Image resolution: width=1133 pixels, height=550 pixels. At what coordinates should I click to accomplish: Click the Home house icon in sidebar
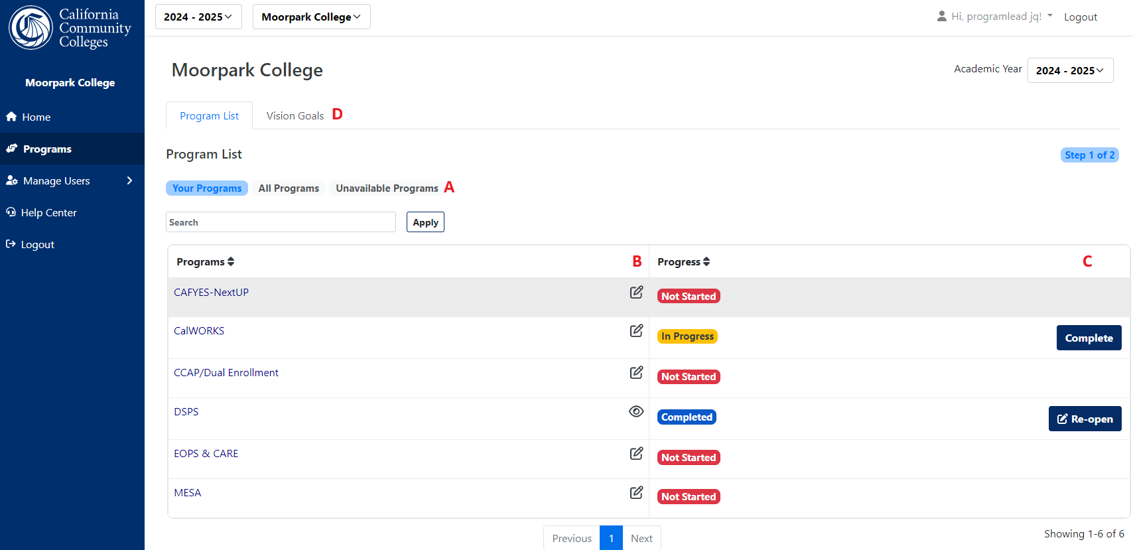[11, 117]
